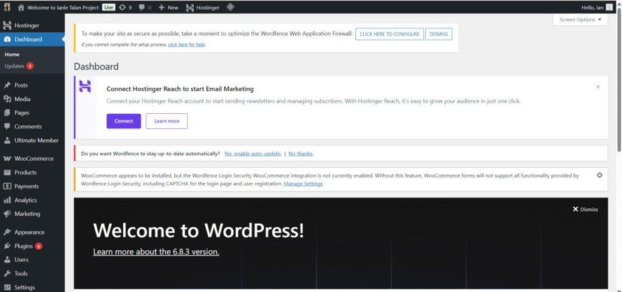
Task: Open the New content menu in admin bar
Action: pyautogui.click(x=168, y=7)
